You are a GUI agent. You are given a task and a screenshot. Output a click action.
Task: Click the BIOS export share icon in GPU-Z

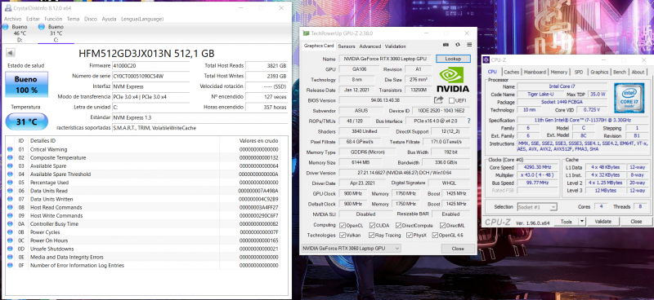[438, 99]
